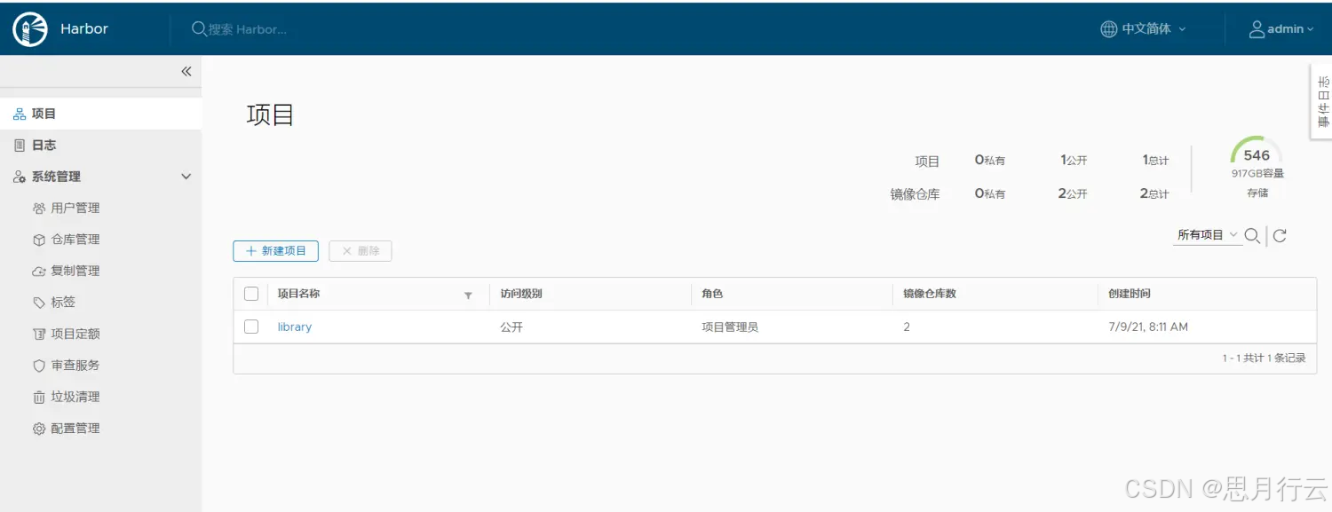This screenshot has height=512, width=1332.
Task: Open the admin account menu
Action: pos(1280,28)
